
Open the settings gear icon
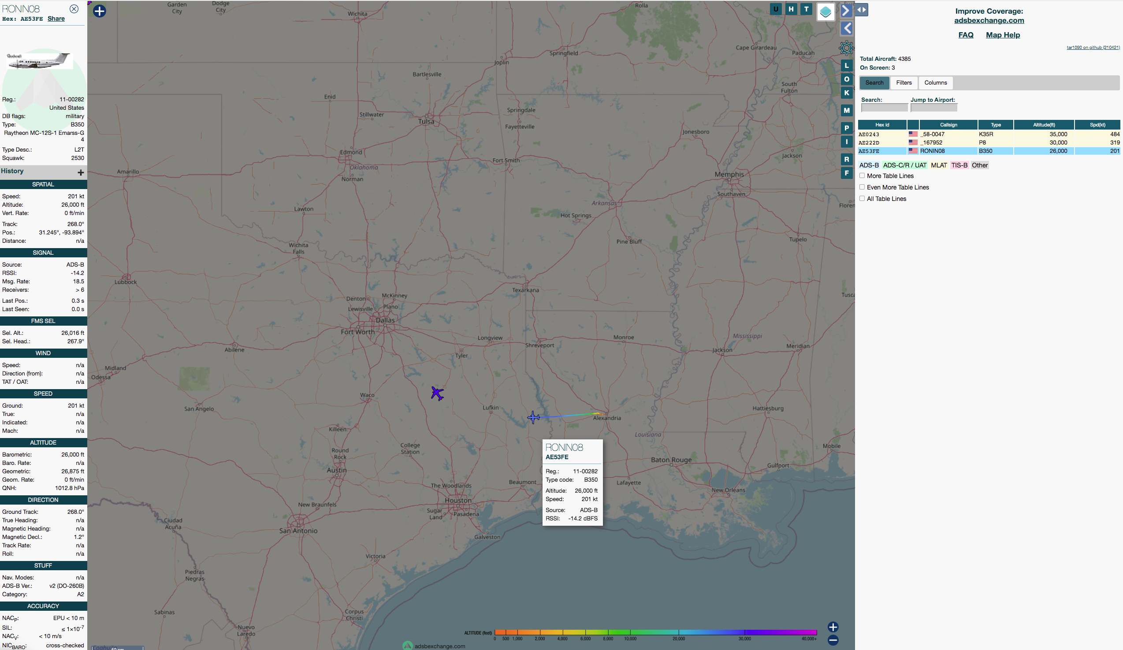846,48
